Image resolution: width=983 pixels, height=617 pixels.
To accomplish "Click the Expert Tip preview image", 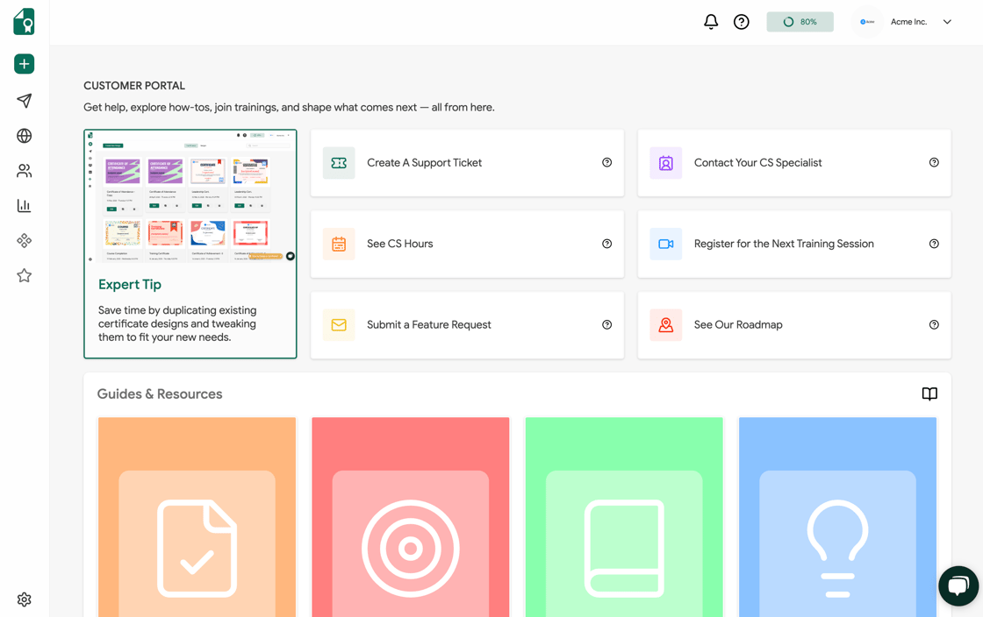I will coord(190,195).
